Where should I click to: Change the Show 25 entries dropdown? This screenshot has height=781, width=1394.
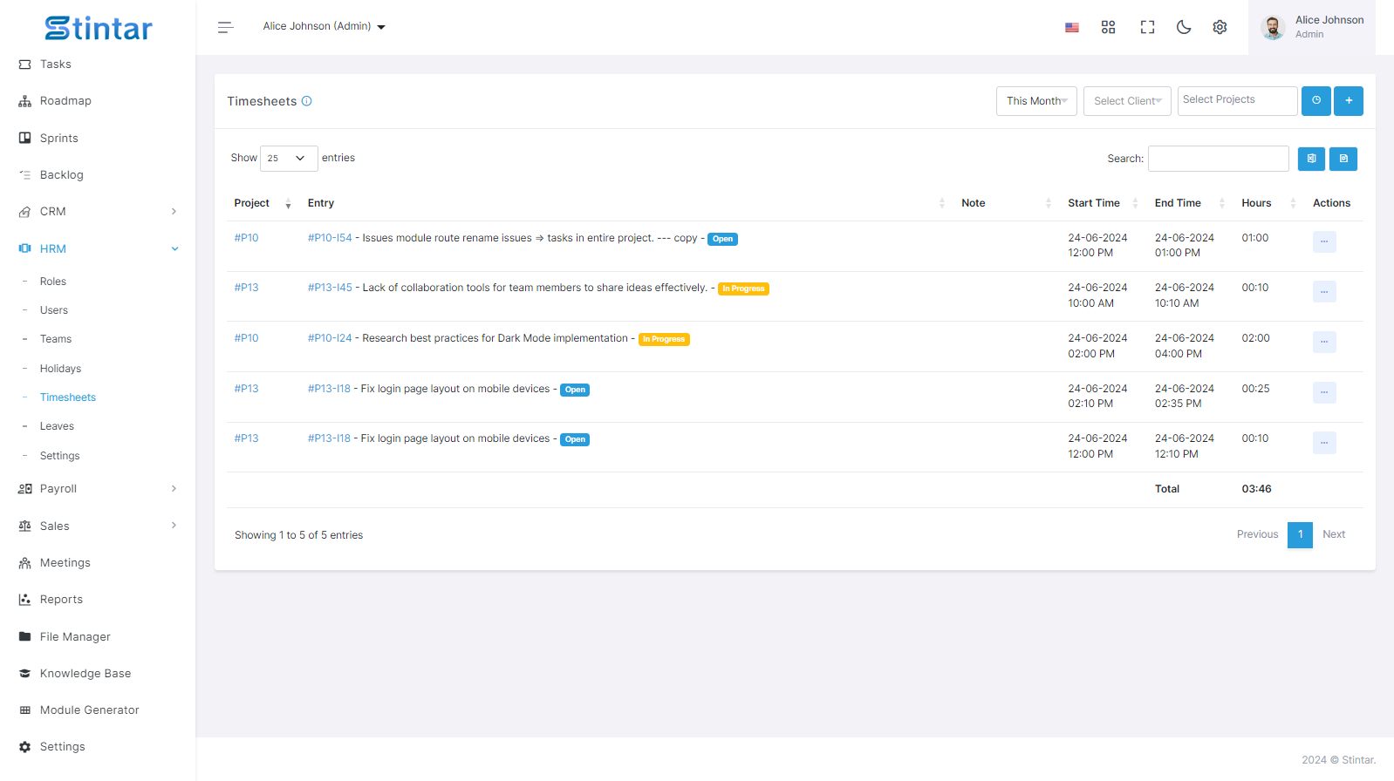tap(289, 159)
